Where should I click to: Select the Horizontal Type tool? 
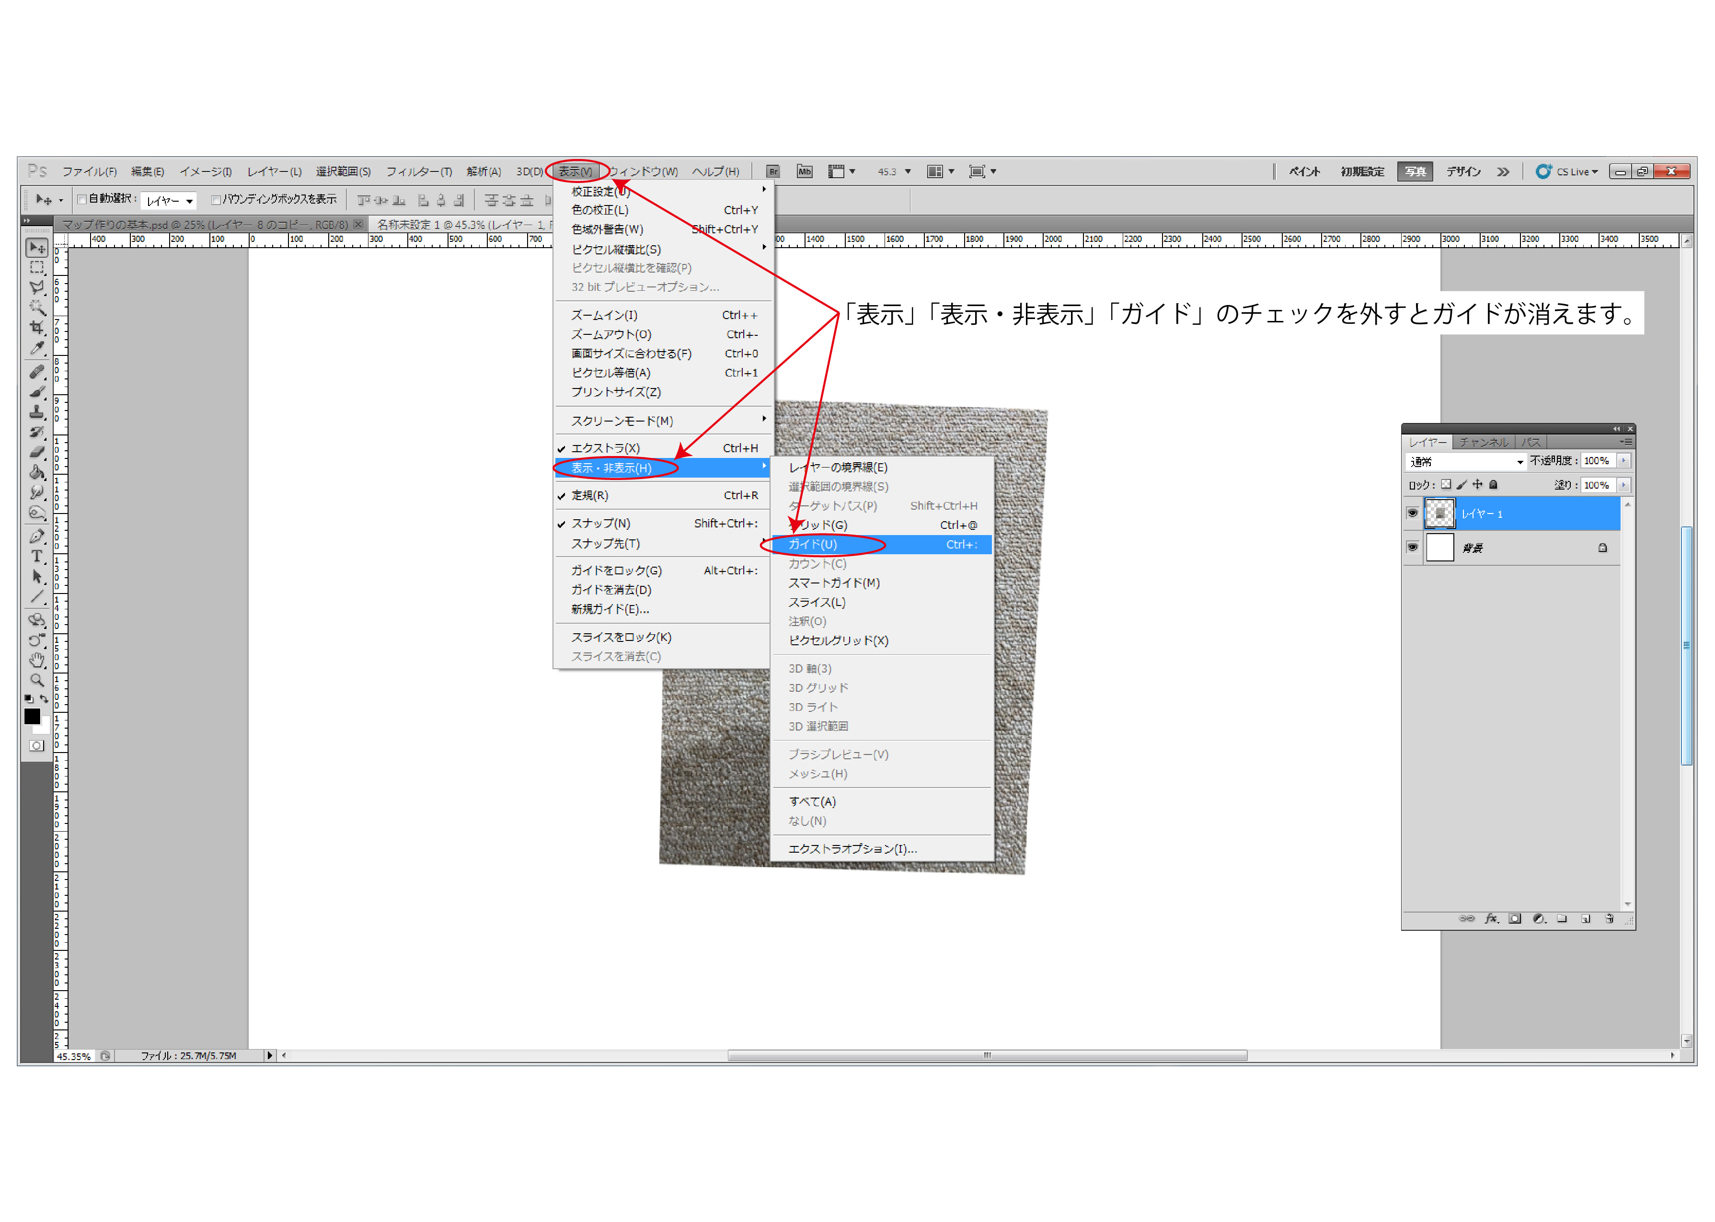click(x=36, y=556)
